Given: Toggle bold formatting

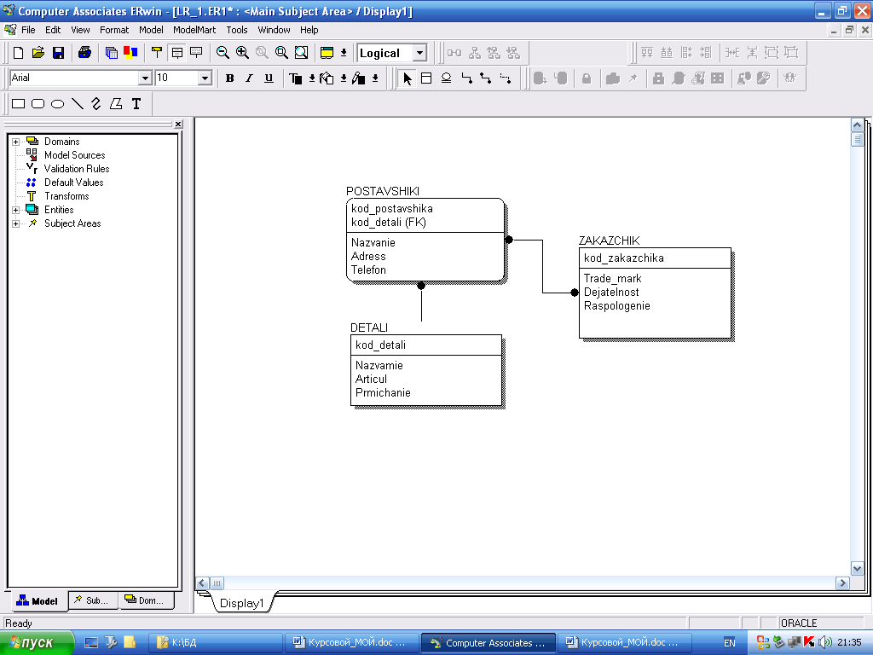Looking at the screenshot, I should pyautogui.click(x=229, y=78).
